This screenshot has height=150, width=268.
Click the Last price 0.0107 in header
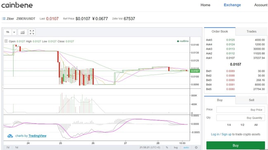[52, 19]
